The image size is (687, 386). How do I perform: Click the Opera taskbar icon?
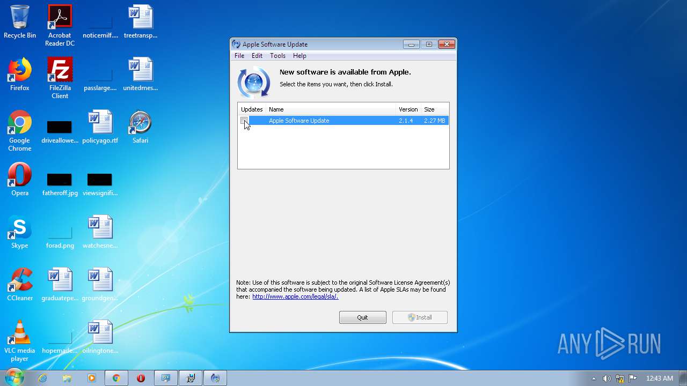141,378
